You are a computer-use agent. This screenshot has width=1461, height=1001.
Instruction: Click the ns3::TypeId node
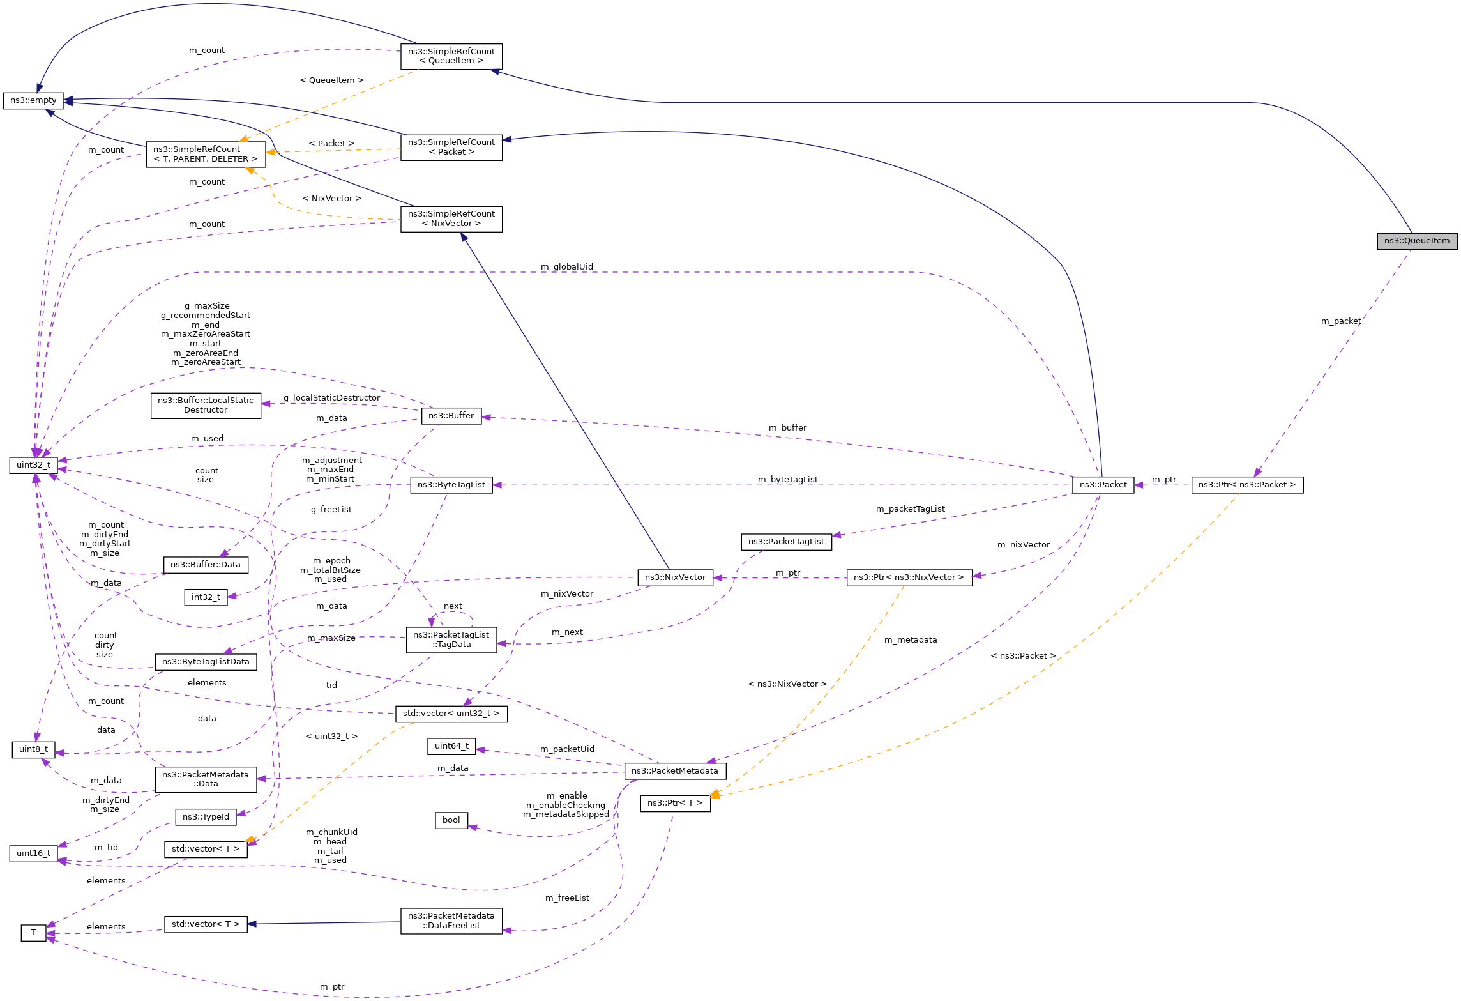[206, 817]
